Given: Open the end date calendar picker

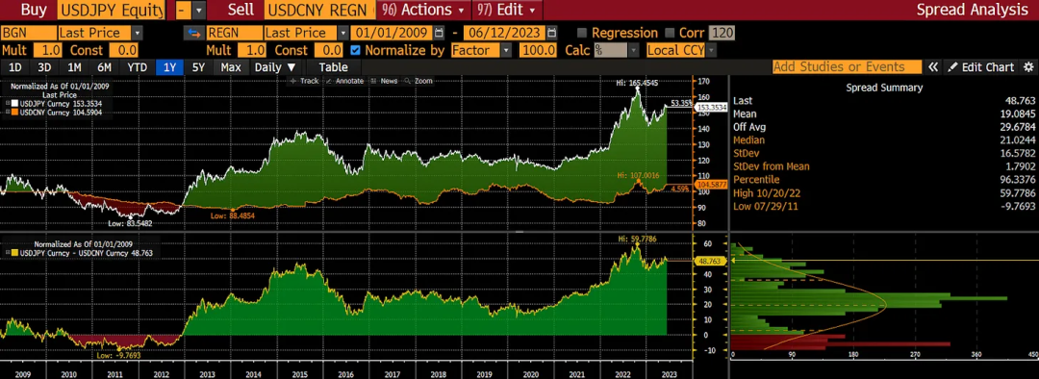Looking at the screenshot, I should 551,33.
